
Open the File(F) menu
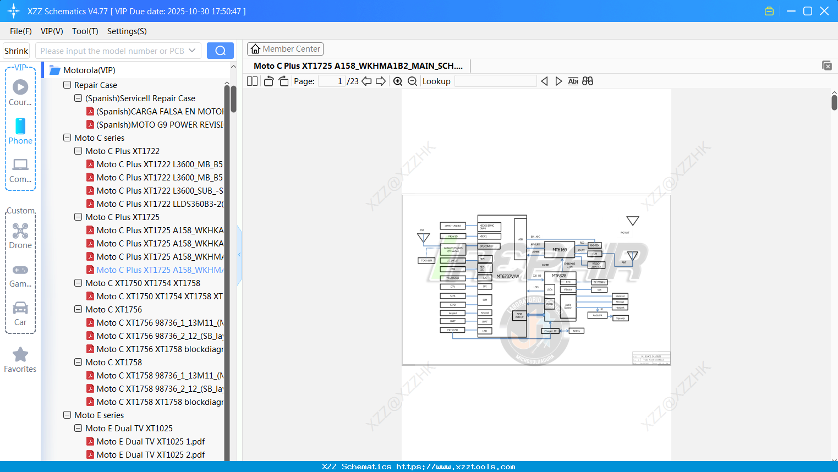point(21,31)
